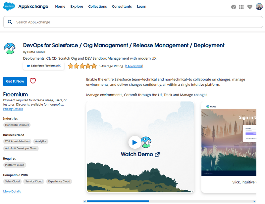Screen dimensions: 265x204
Task: Focus the Search AppExchange field
Action: pos(133,22)
